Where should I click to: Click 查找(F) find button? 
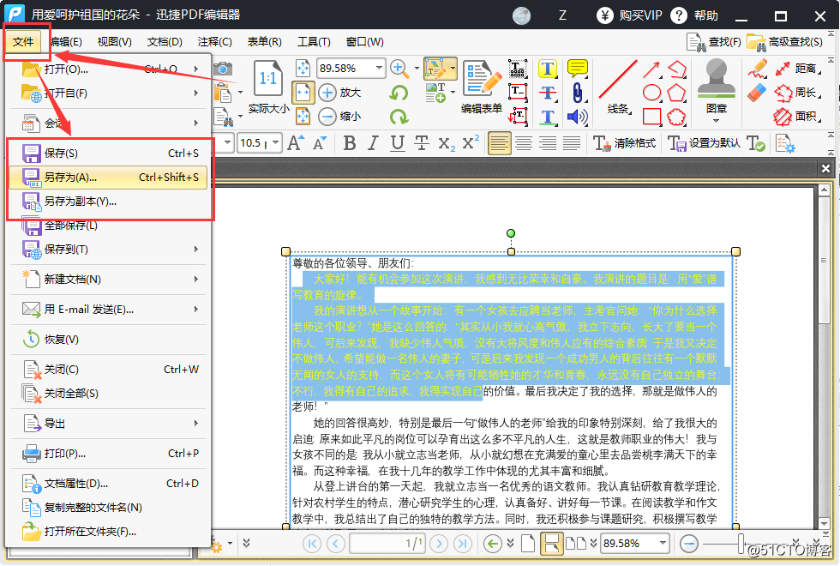click(x=714, y=42)
